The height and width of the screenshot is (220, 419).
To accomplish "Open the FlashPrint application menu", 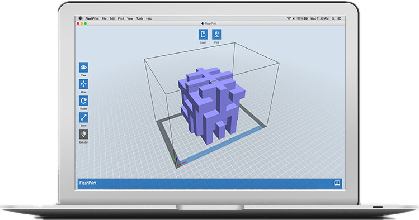I will [92, 18].
